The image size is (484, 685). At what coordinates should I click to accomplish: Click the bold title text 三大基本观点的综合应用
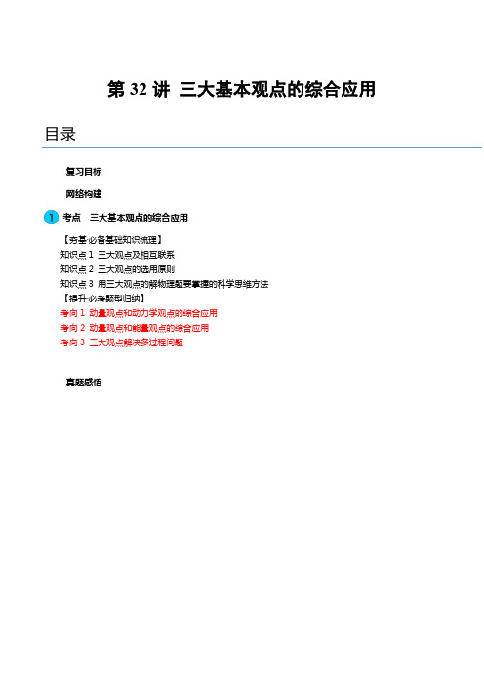tap(277, 89)
